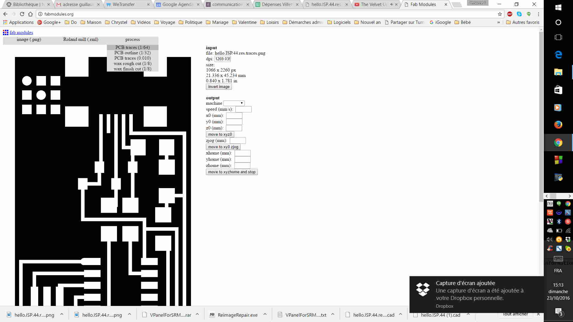Bookmark page with the star icon
573x322 pixels.
coord(500,14)
